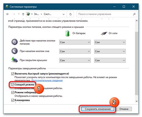Screen dimensions: 142x117
Task: Click the vertical scrollbar thumb
Action: (137, 63)
